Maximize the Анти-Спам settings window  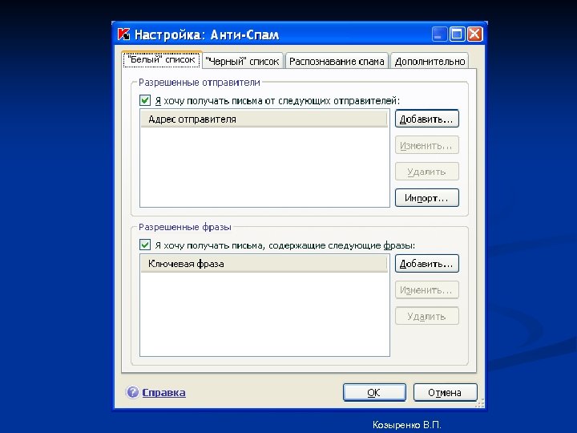click(457, 34)
